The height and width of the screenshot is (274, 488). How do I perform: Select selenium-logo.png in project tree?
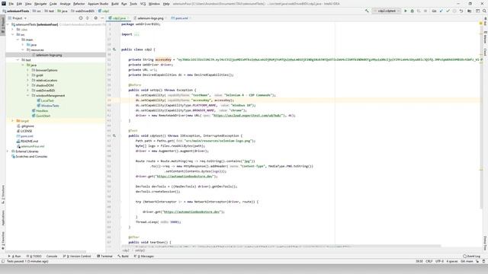click(49, 55)
